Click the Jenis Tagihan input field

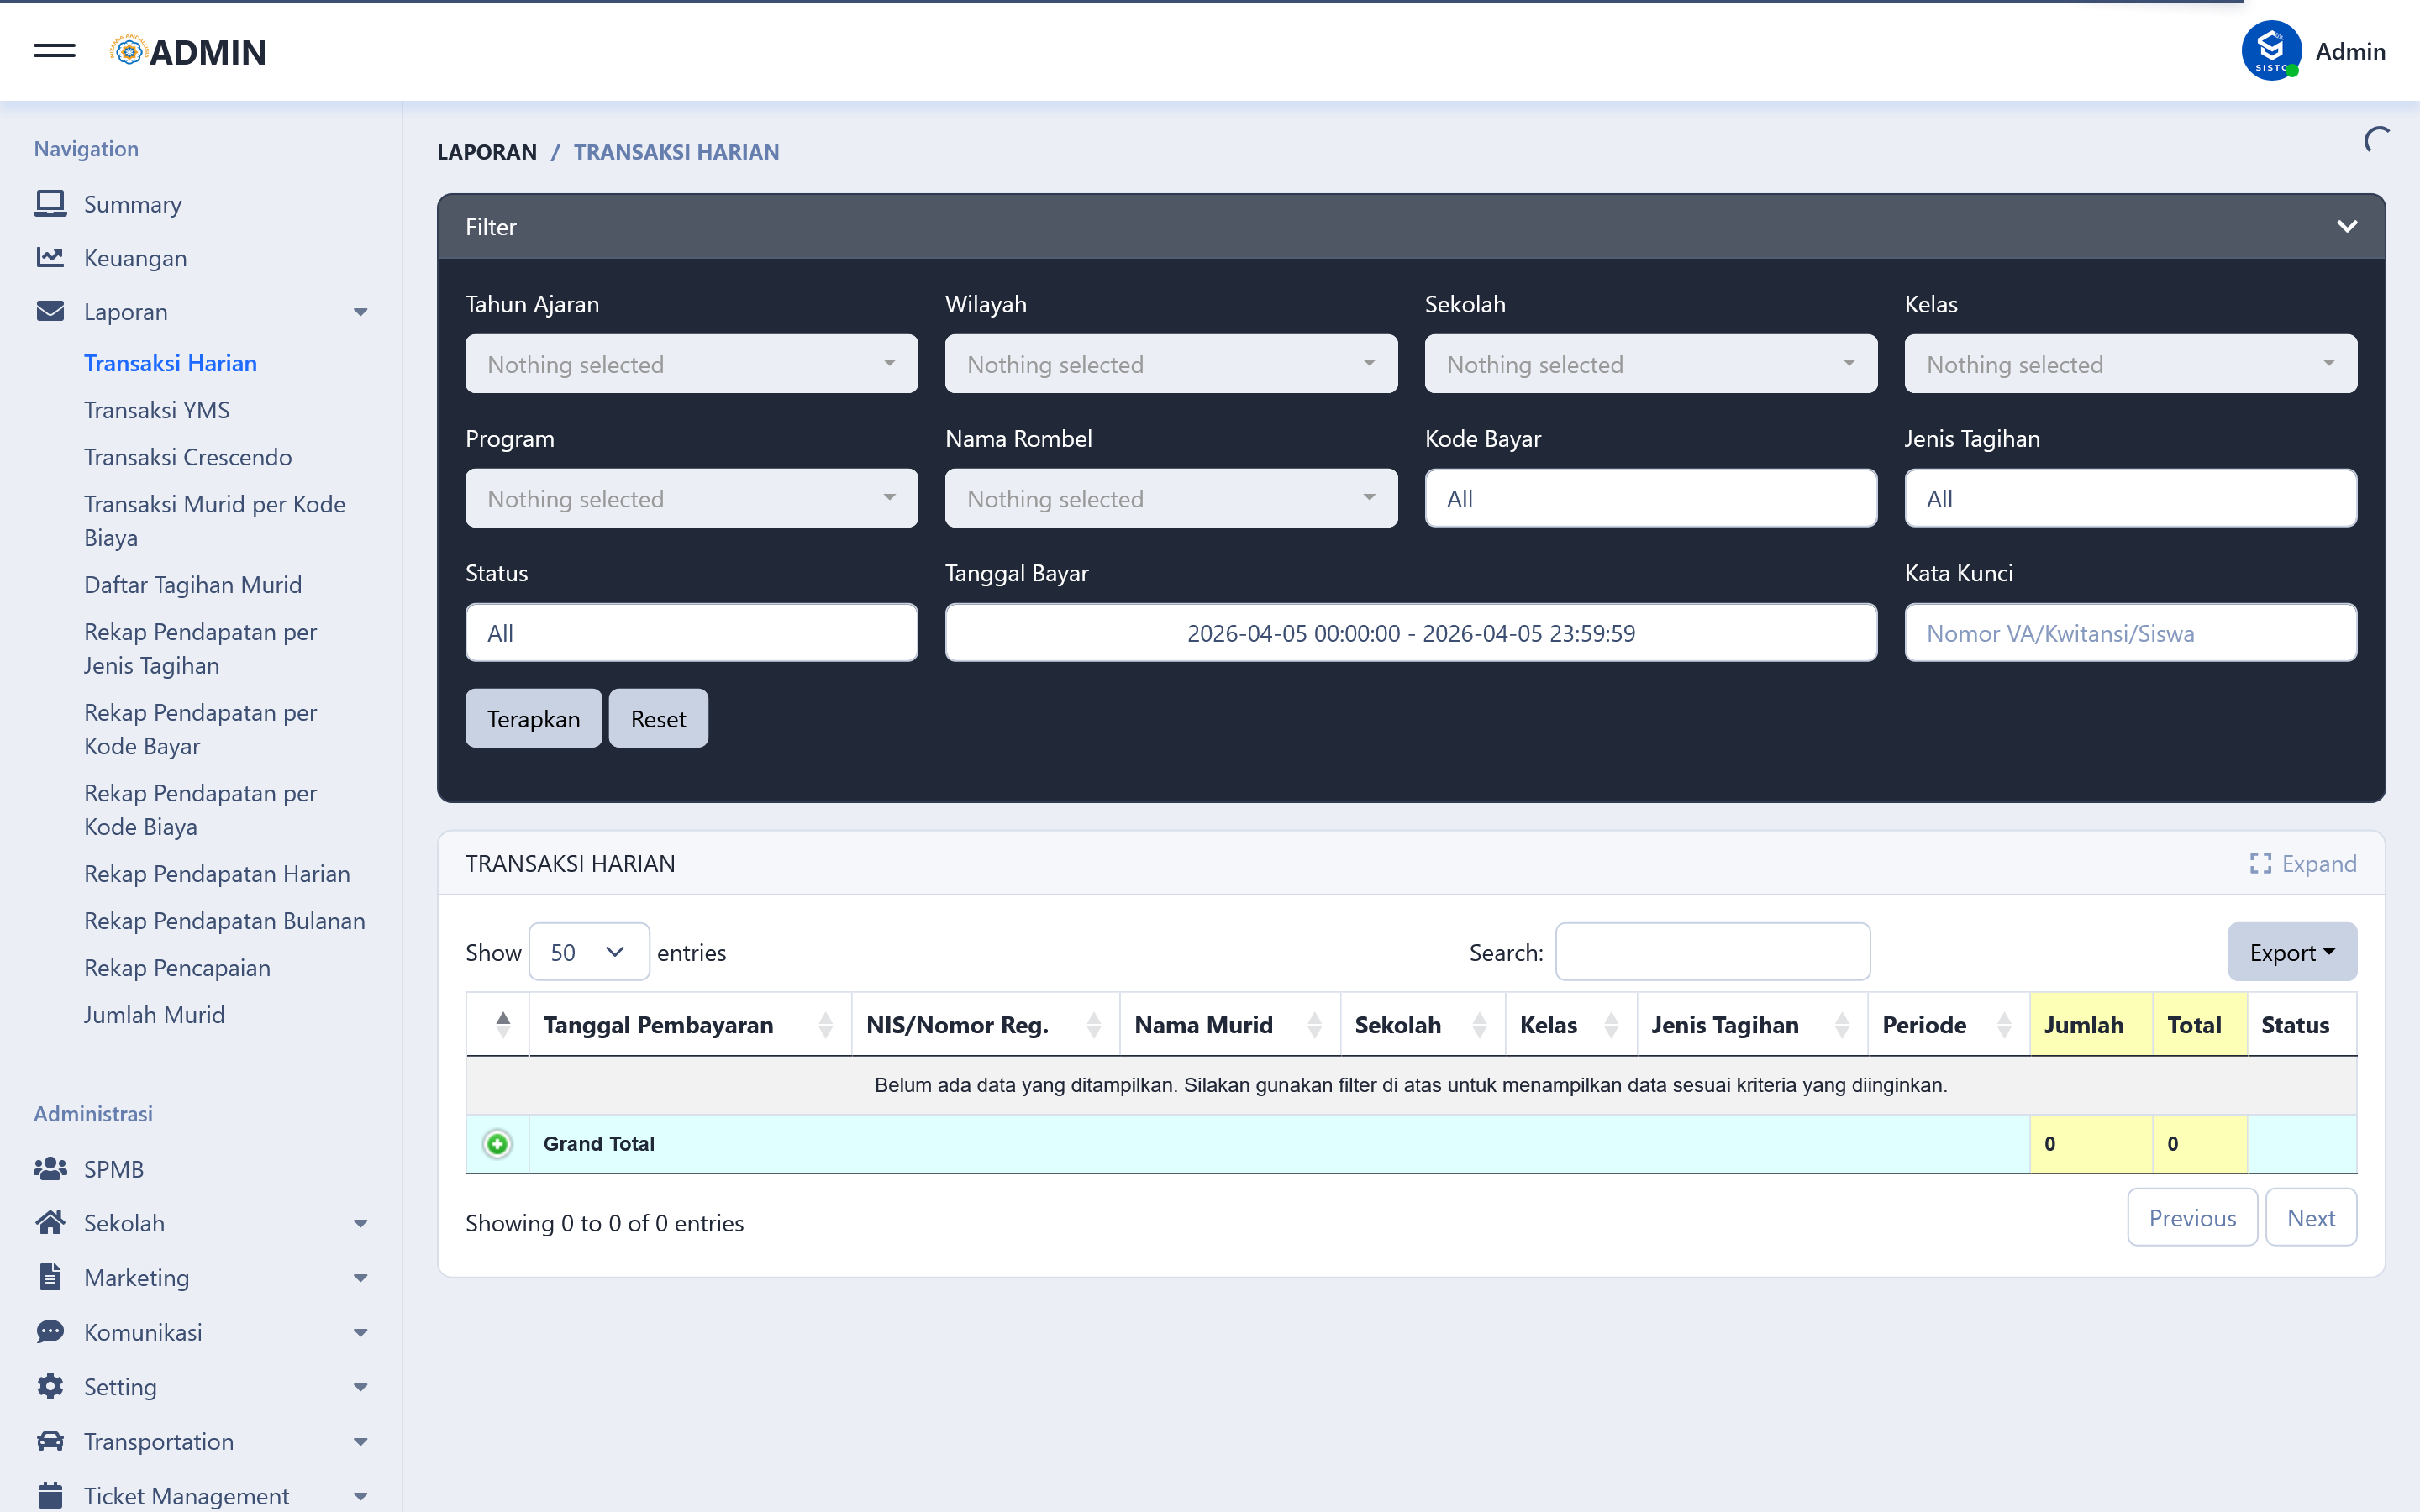pos(2130,498)
